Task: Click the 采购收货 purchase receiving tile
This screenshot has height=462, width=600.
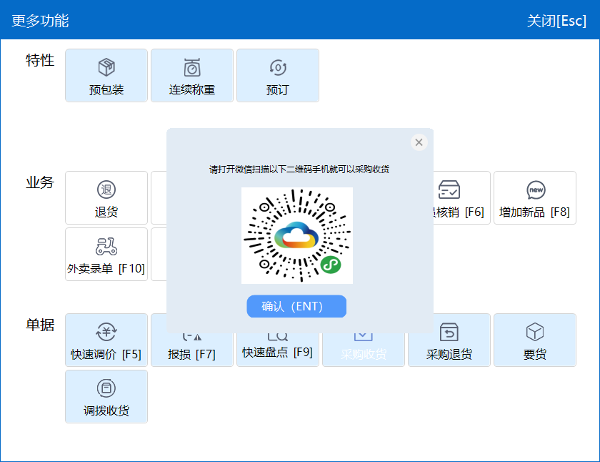Action: (364, 350)
